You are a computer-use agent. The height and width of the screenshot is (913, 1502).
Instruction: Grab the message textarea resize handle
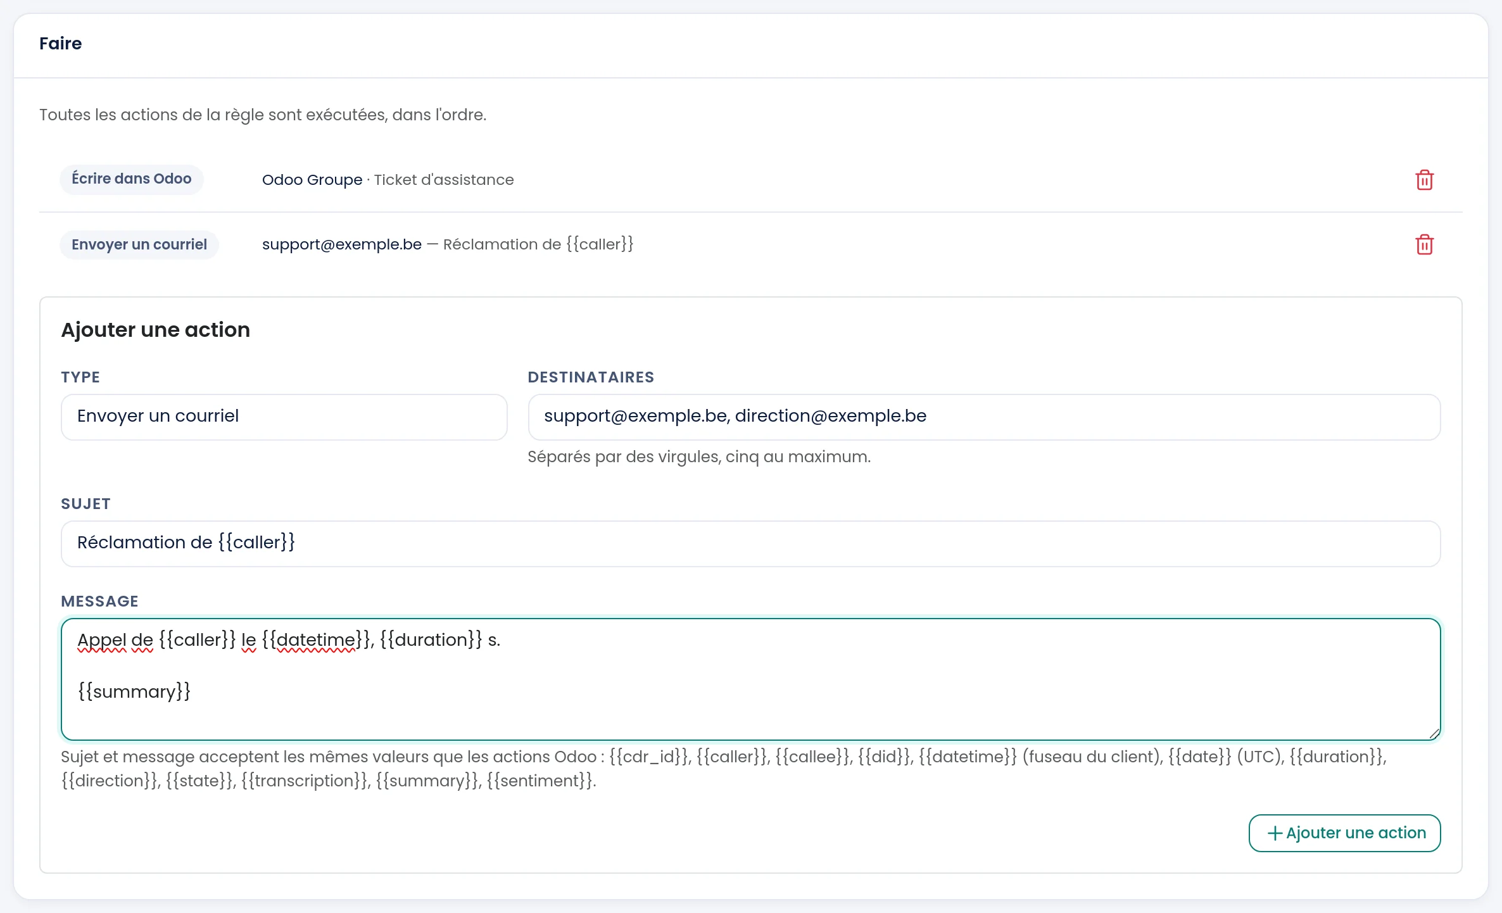pos(1434,733)
